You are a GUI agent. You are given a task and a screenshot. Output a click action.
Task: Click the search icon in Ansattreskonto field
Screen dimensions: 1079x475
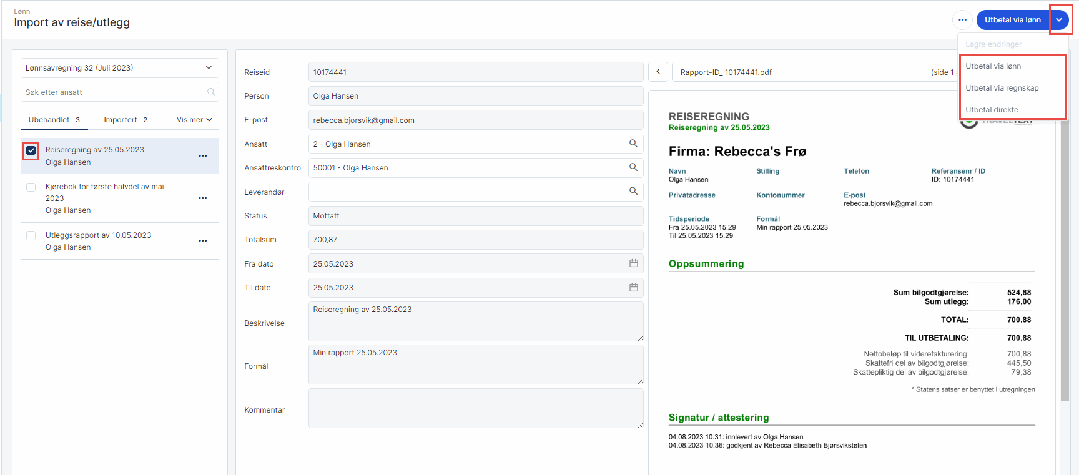coord(633,167)
